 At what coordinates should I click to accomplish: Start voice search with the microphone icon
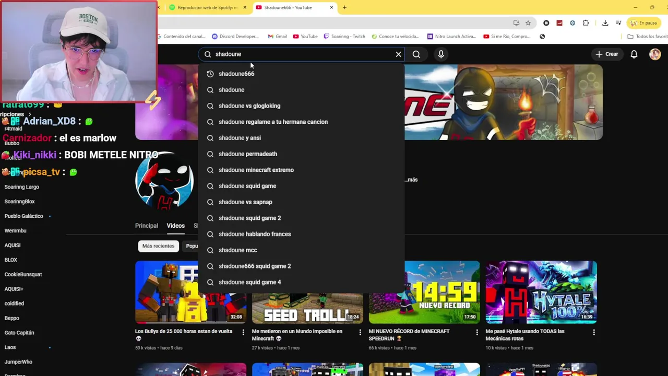(x=441, y=54)
